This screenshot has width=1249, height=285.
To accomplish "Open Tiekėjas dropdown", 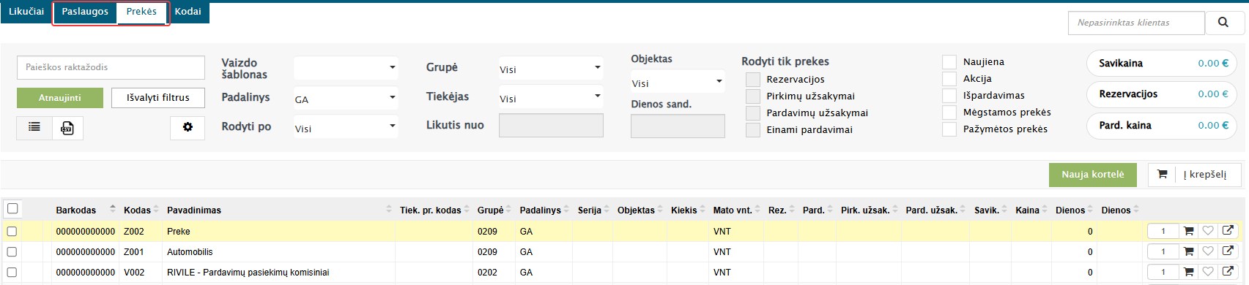I will [x=551, y=97].
